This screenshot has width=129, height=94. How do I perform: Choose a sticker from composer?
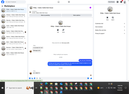pyautogui.click(x=35, y=78)
